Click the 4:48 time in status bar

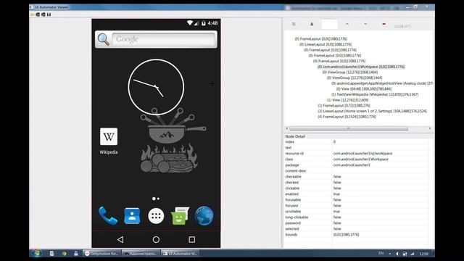212,23
